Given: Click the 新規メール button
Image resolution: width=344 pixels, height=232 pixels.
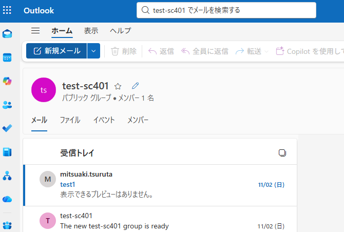Looking at the screenshot, I should click(x=56, y=51).
